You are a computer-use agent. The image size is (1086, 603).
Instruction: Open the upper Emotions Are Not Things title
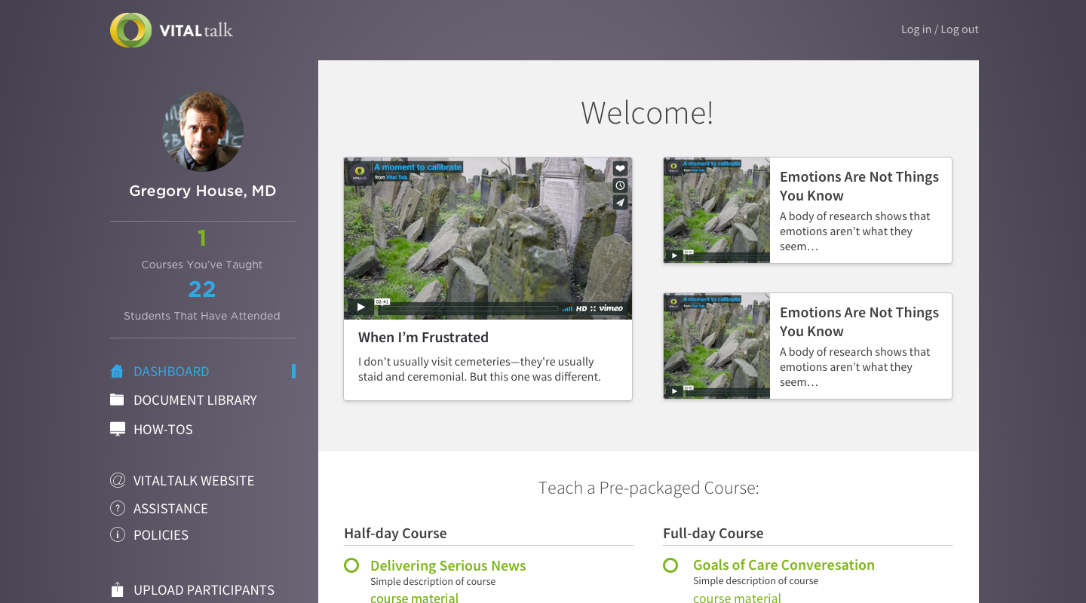pos(859,186)
